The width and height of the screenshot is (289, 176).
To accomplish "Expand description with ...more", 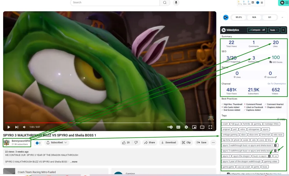I will 74,162.
